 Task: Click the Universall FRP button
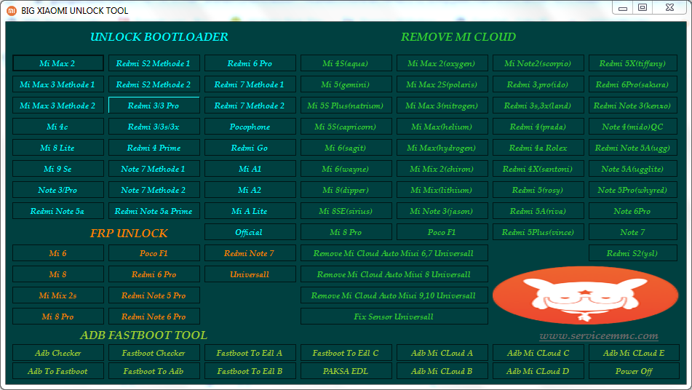click(250, 274)
